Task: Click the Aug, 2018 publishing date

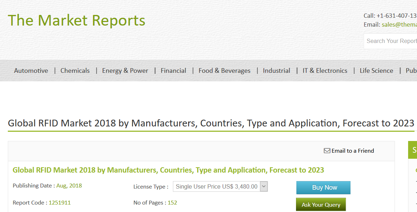Action: coord(69,186)
